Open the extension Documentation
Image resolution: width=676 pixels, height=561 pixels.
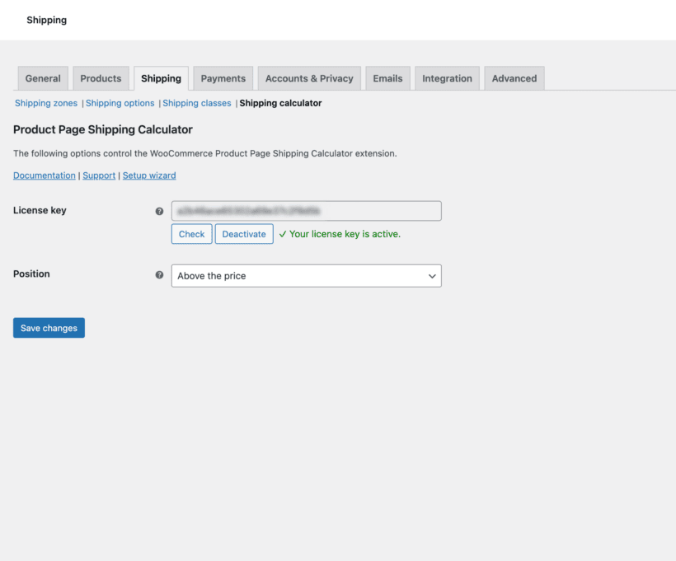tap(44, 175)
